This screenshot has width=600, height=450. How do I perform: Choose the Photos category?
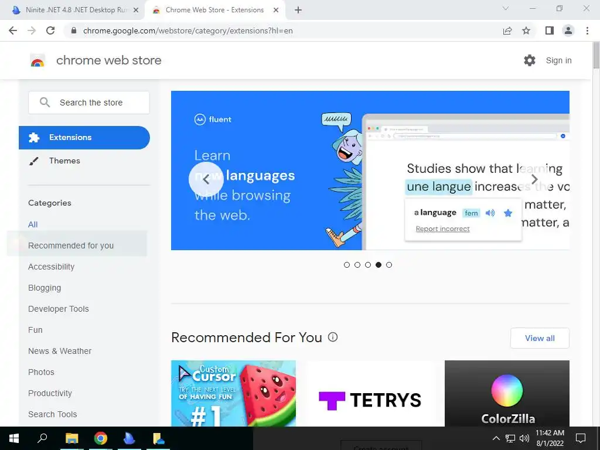coord(42,372)
